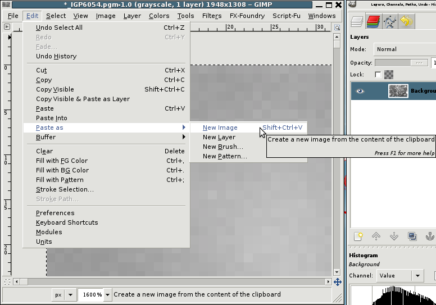This screenshot has width=436, height=305.
Task: Switch to the Paths tab icon
Action: coord(390,21)
